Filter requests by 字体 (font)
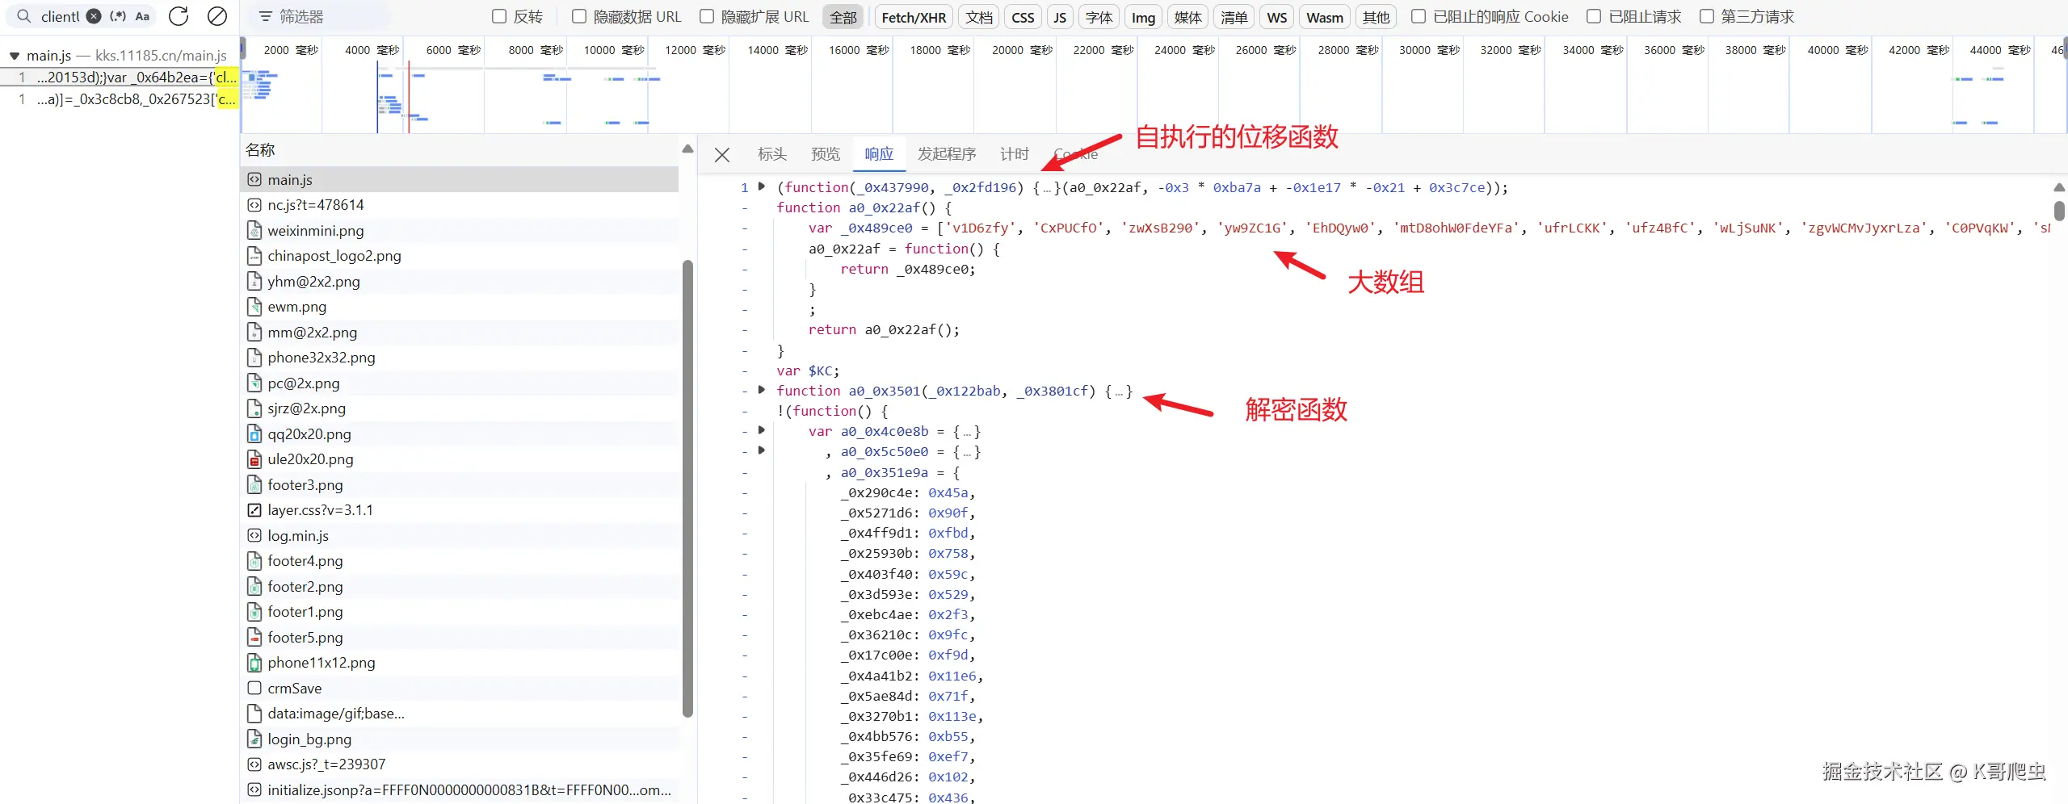 (x=1099, y=17)
